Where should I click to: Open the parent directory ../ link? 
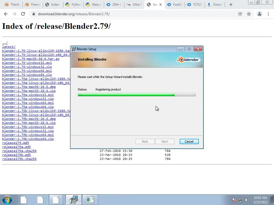pos(5,43)
